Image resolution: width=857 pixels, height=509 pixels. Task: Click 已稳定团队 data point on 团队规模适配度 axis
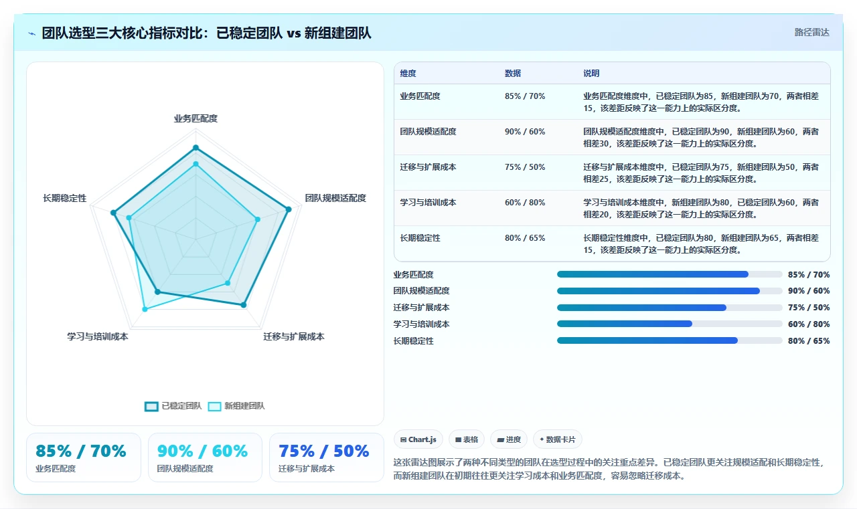(x=289, y=209)
